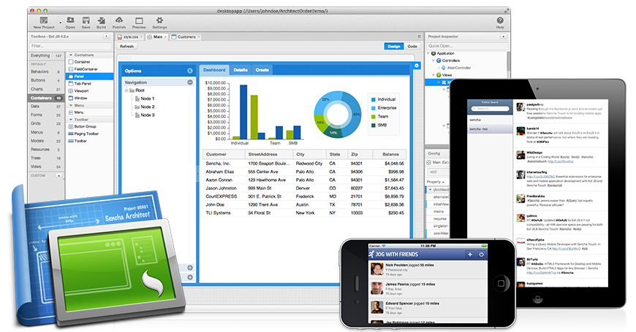Select the Tab Panel component icon

(71, 83)
